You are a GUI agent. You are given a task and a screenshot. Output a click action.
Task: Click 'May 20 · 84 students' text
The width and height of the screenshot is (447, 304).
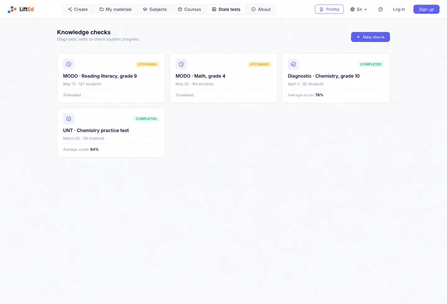coord(195,84)
